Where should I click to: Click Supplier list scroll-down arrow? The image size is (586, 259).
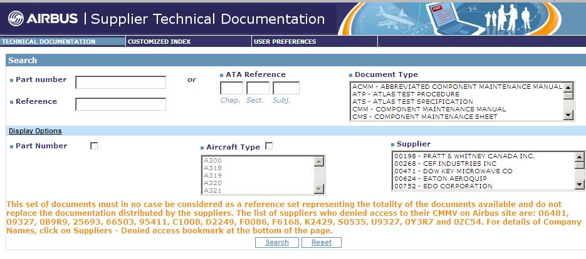[579, 184]
